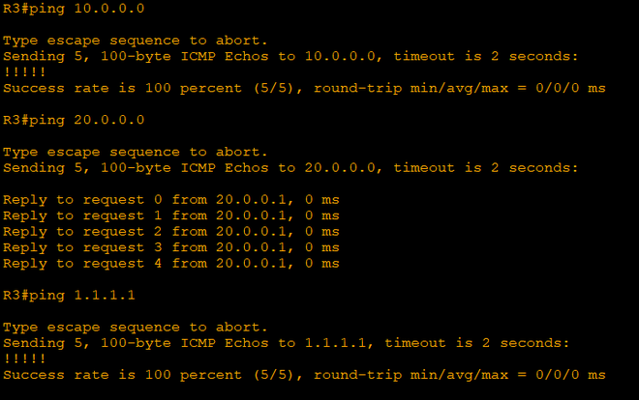639x400 pixels.
Task: Click the 'Reply to request 4' line
Action: (170, 263)
